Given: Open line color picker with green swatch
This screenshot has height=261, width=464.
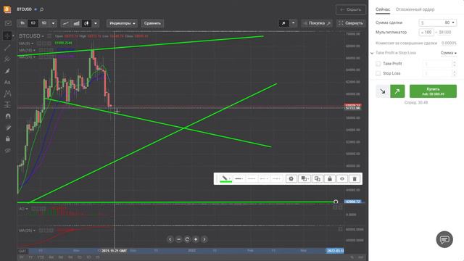Looking at the screenshot, I should [x=225, y=179].
